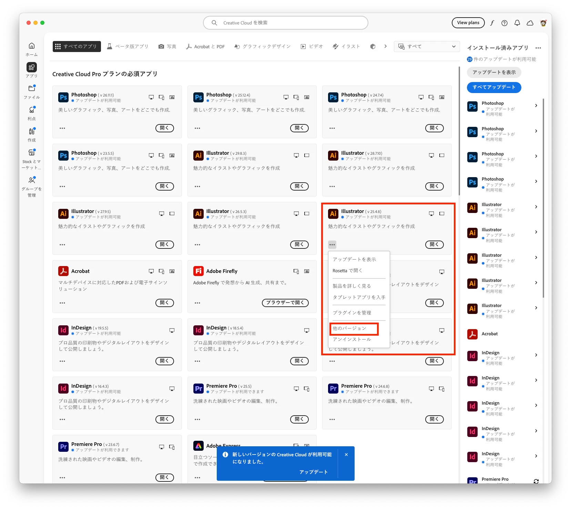Click the cloud sync status icon
571x509 pixels.
tap(530, 23)
